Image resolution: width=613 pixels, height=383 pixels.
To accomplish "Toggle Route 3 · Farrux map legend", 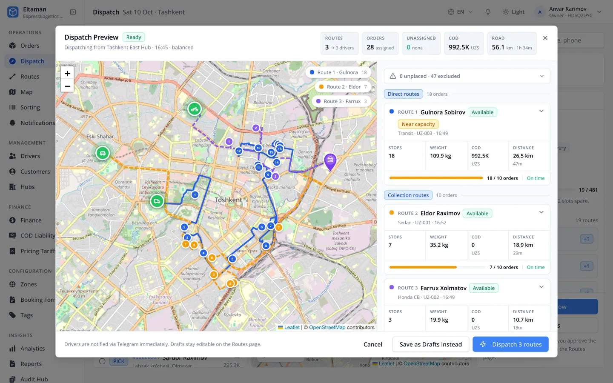I will coord(341,101).
